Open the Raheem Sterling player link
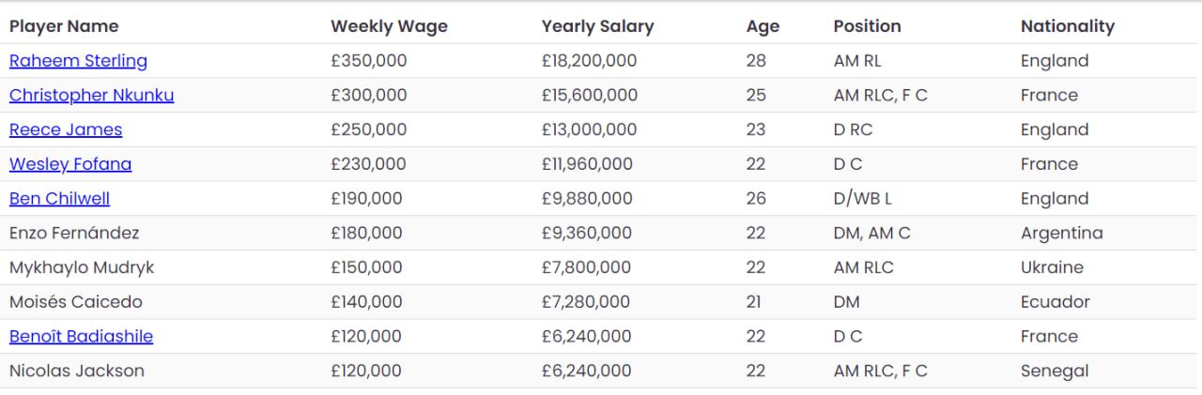Screen dimensions: 1202x395 [78, 61]
